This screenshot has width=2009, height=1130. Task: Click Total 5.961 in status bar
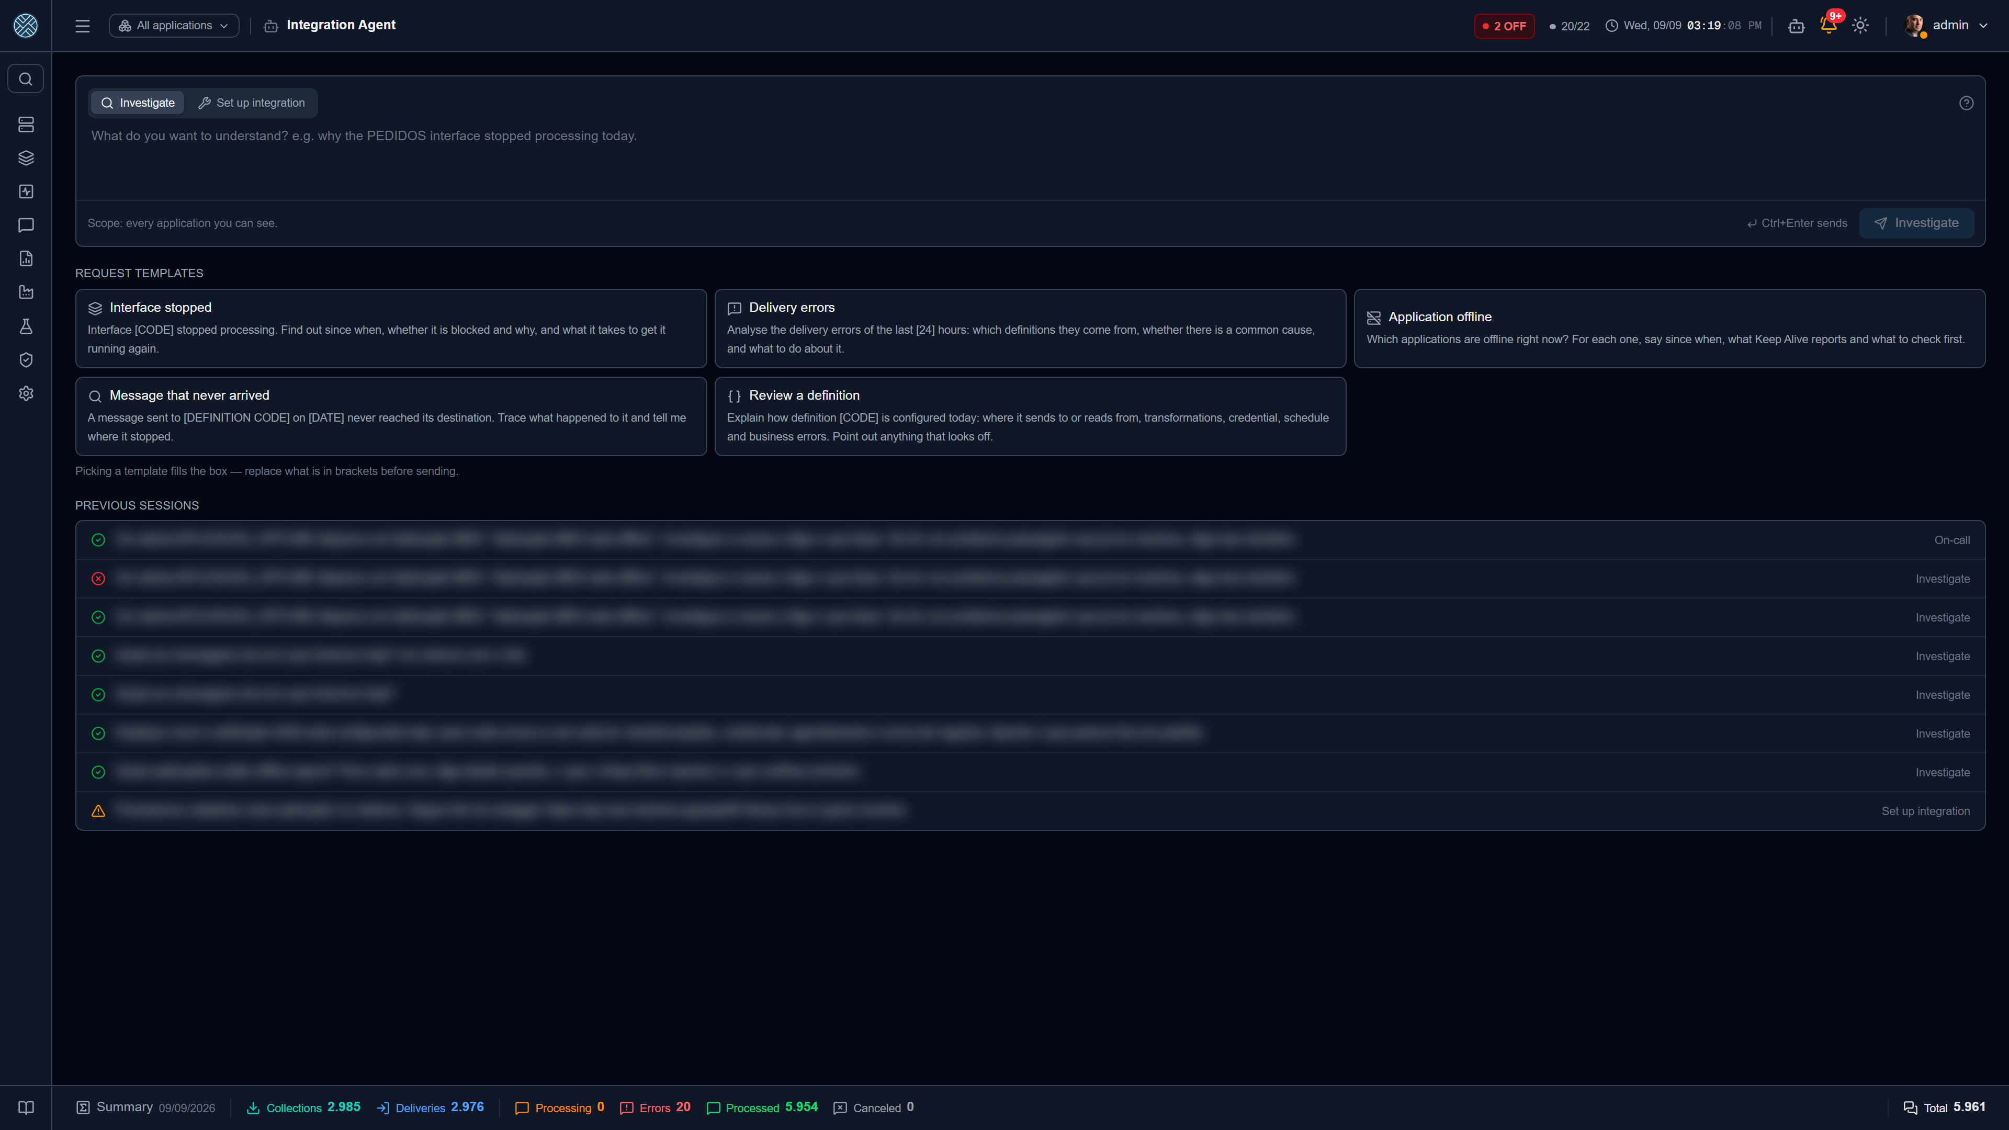click(1945, 1108)
